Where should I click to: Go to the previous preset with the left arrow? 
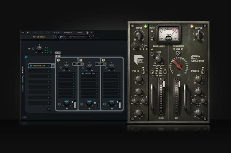coord(41,32)
